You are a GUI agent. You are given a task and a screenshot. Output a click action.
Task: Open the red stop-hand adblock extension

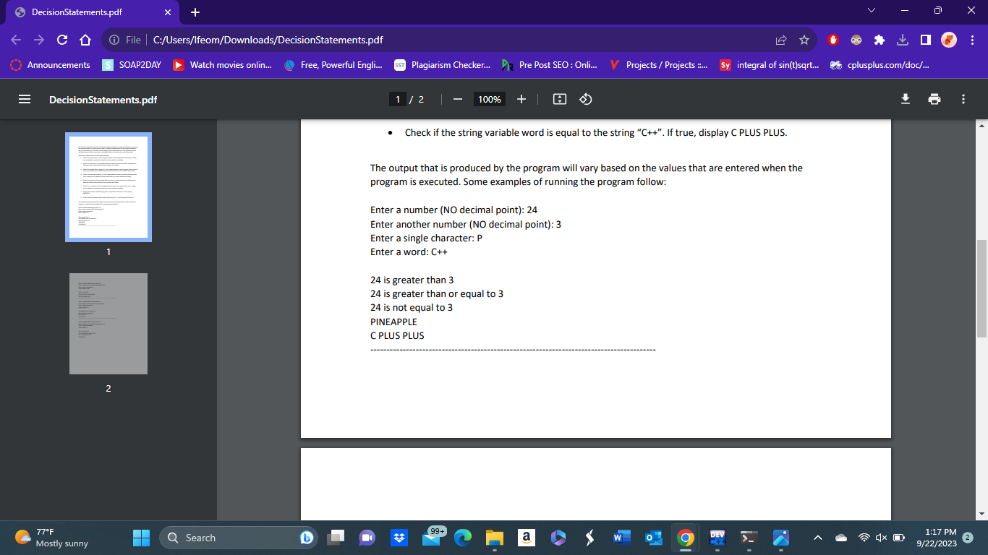pyautogui.click(x=833, y=40)
